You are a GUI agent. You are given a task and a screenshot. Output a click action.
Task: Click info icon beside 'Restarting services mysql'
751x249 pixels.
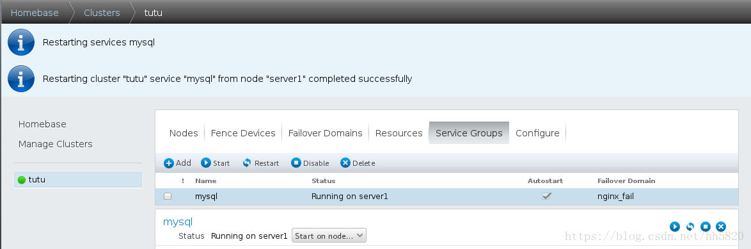21,42
